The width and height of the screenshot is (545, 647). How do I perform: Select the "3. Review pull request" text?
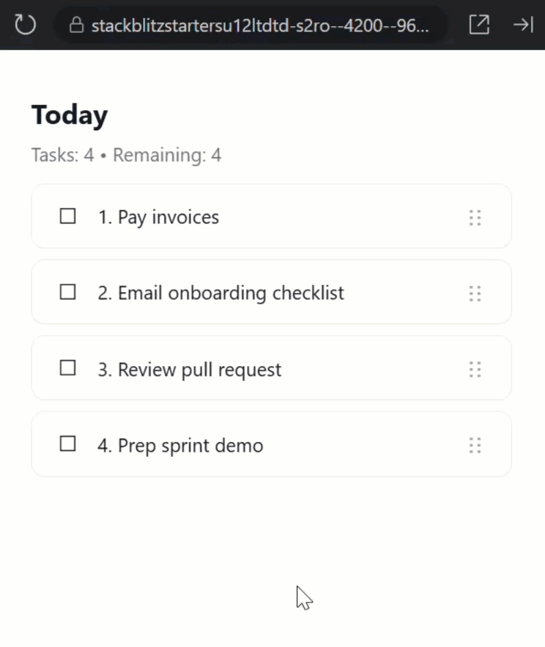tap(189, 370)
